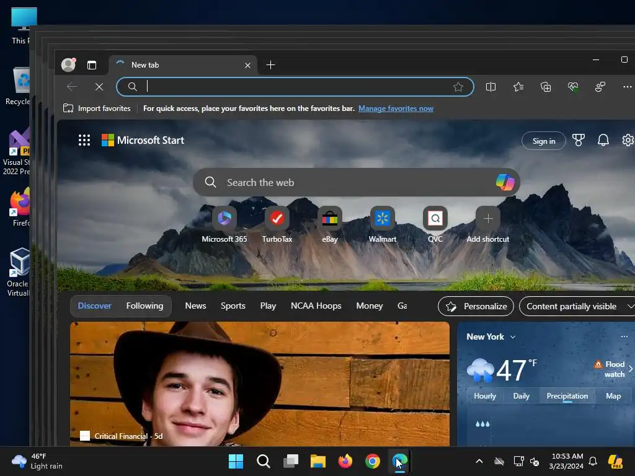The height and width of the screenshot is (476, 635).
Task: Go back with the browser back arrow
Action: tap(72, 87)
